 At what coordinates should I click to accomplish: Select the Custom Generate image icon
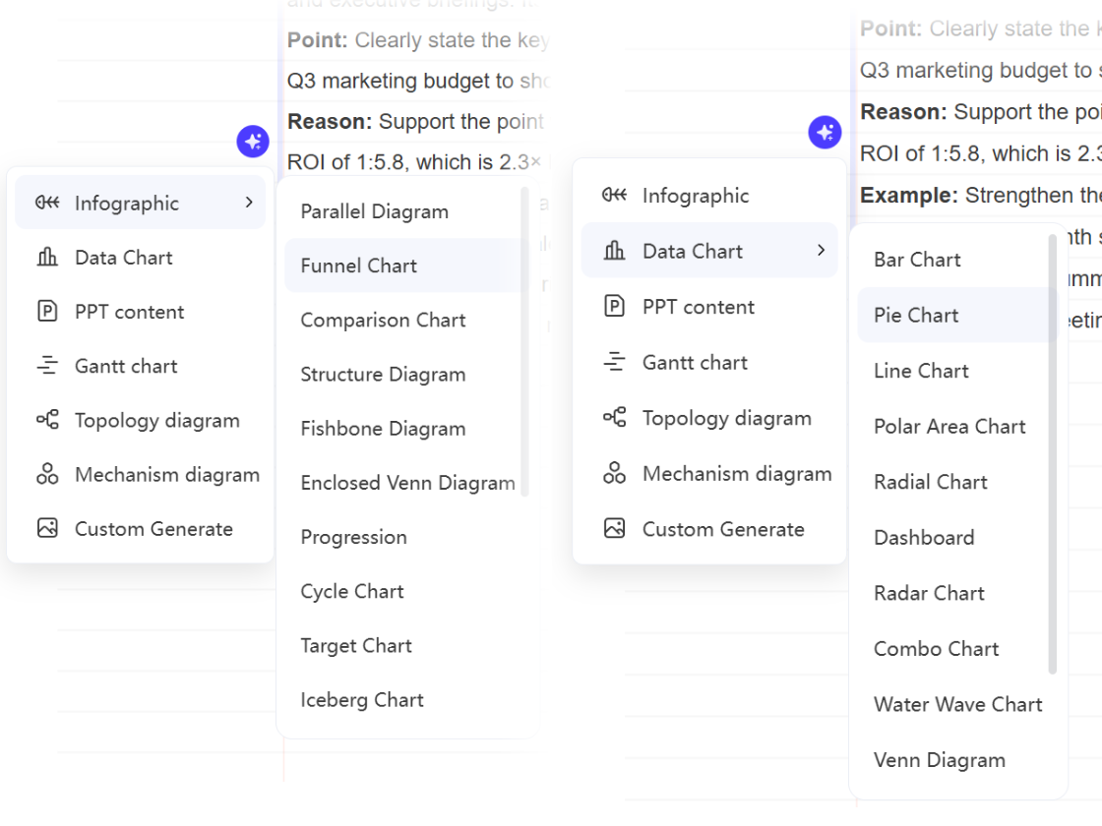point(46,528)
